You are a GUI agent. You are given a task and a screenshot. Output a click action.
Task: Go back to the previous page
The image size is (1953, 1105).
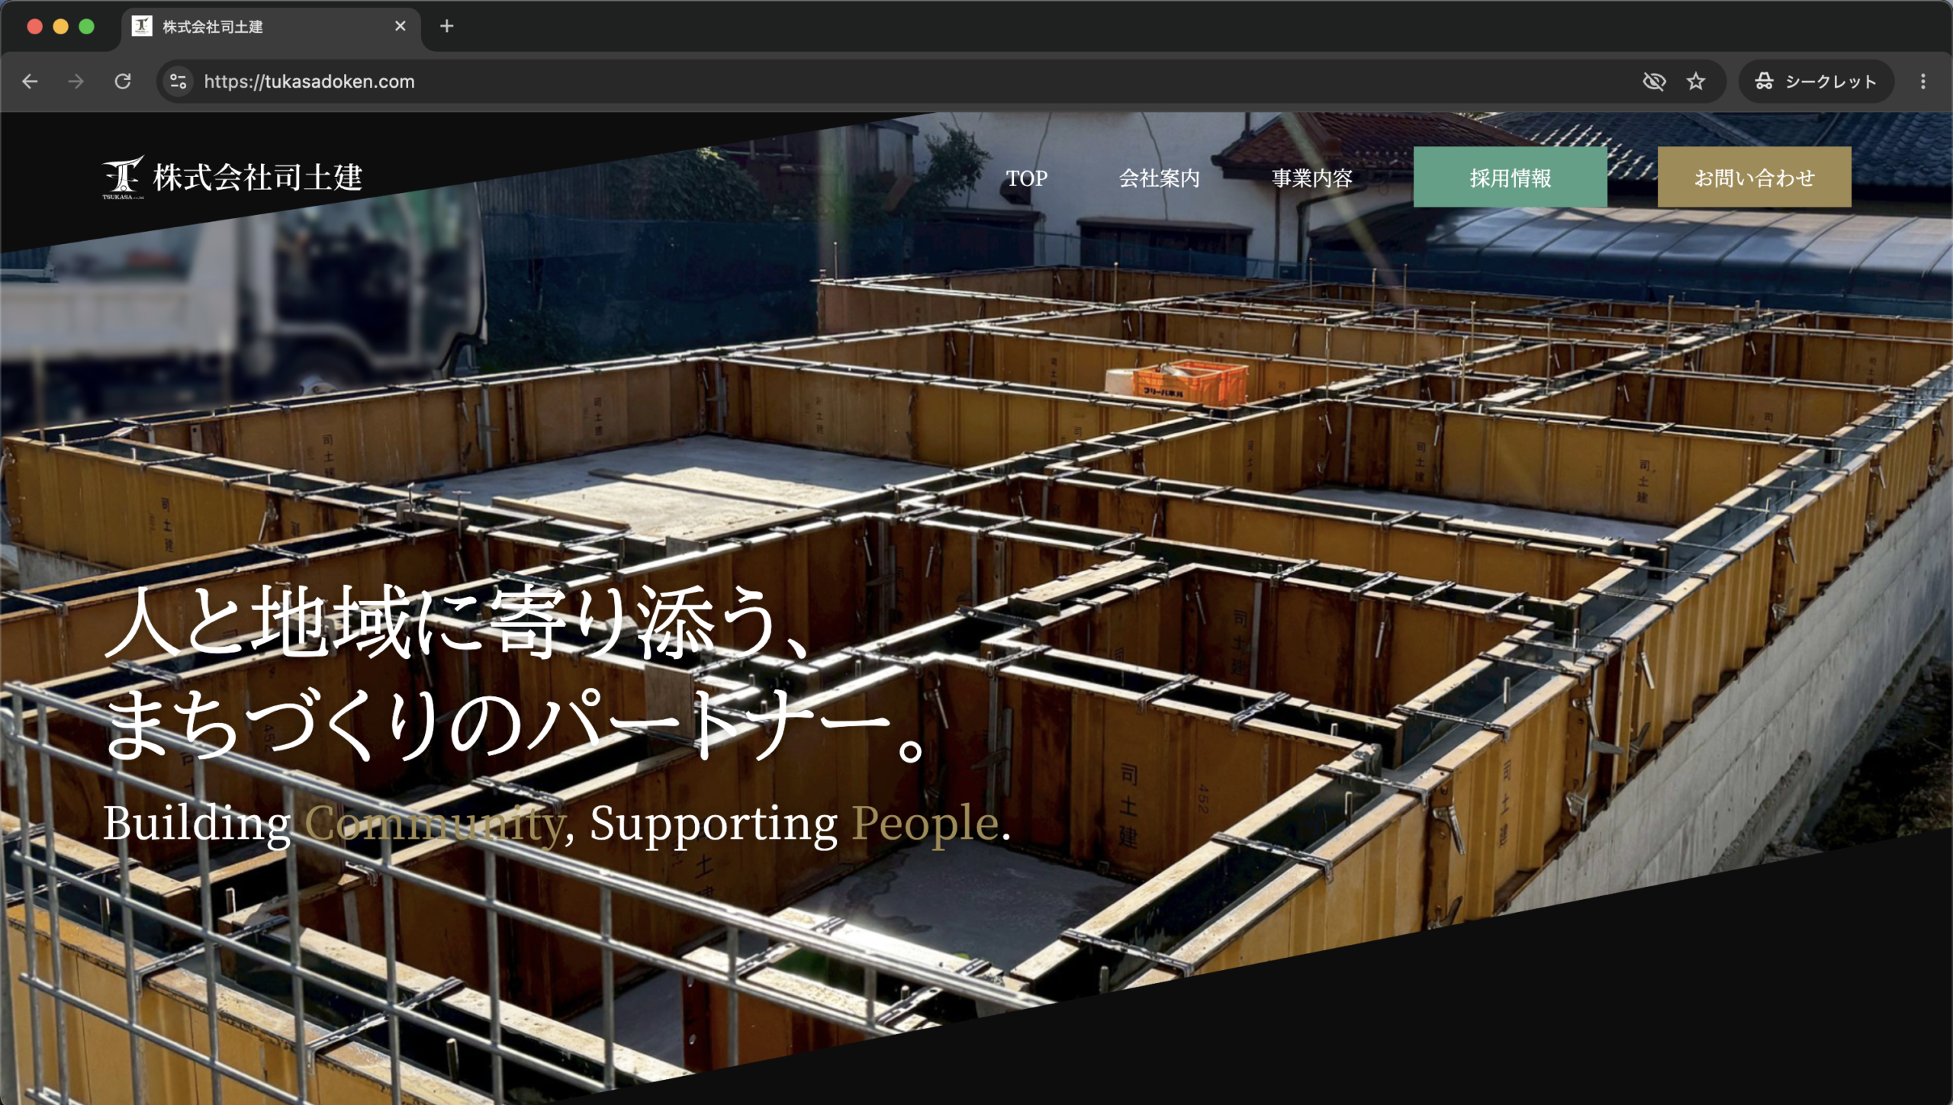30,81
